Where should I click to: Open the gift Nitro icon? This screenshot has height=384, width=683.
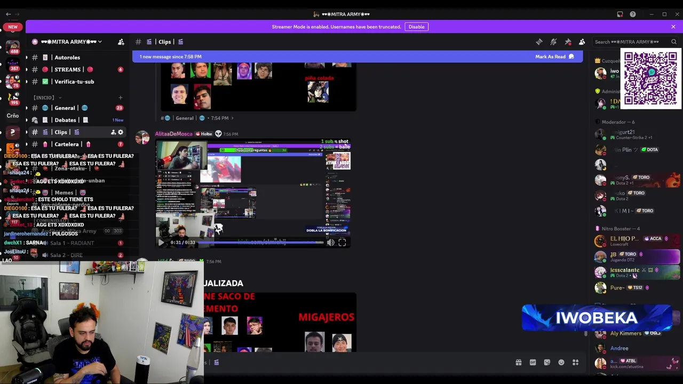click(x=518, y=363)
